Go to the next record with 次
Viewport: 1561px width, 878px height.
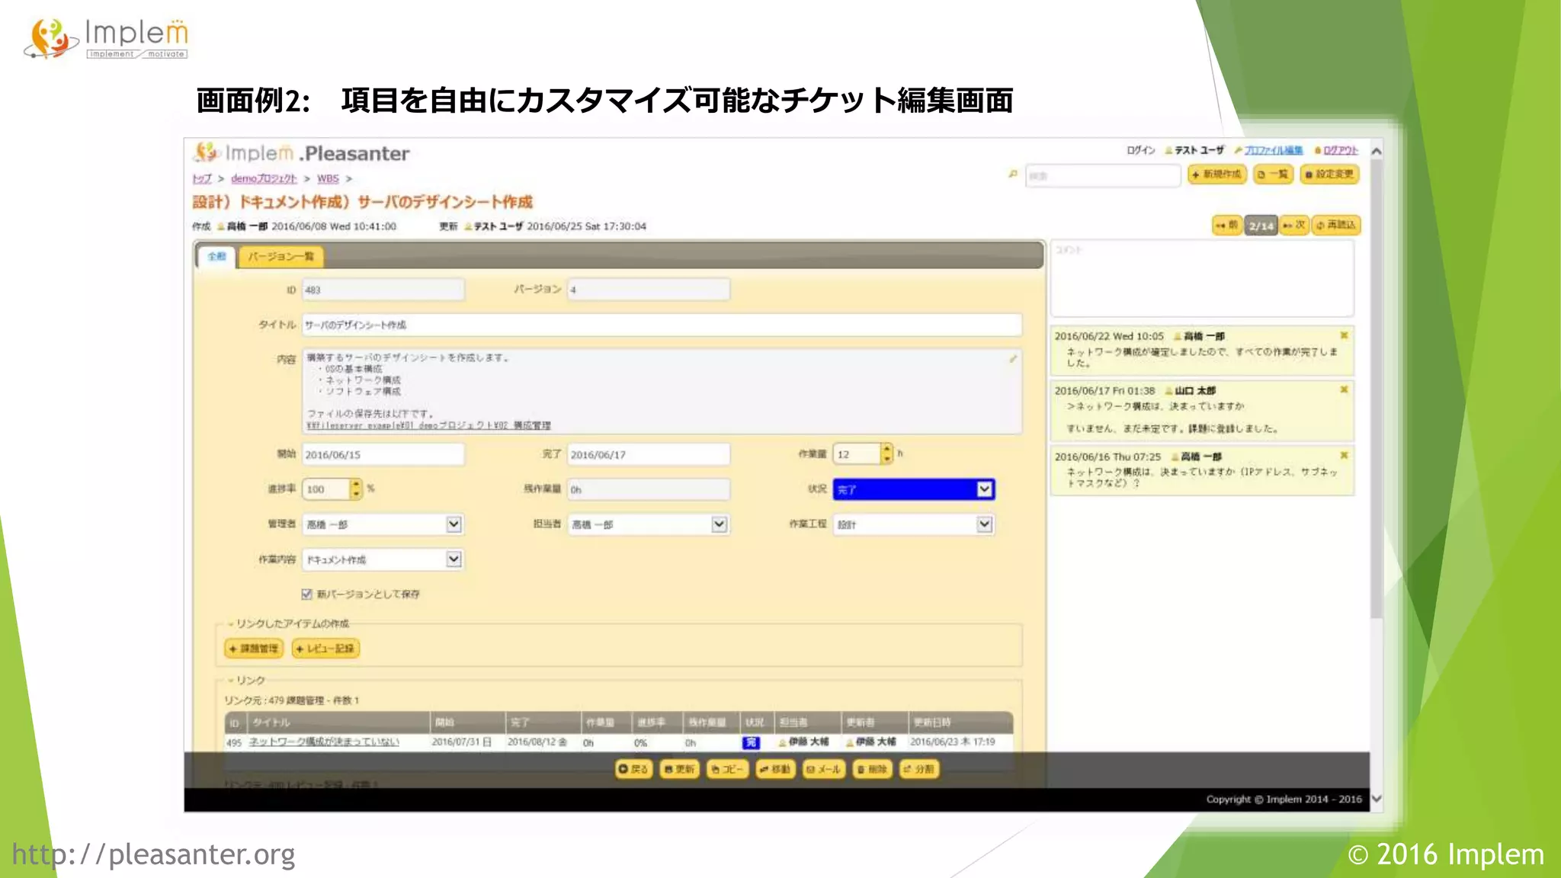1294,226
